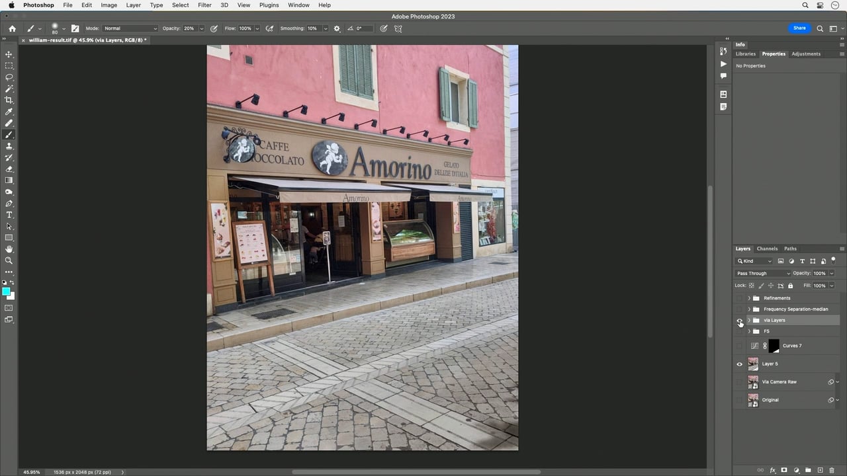Viewport: 847px width, 476px height.
Task: Expand the FS group
Action: click(749, 331)
